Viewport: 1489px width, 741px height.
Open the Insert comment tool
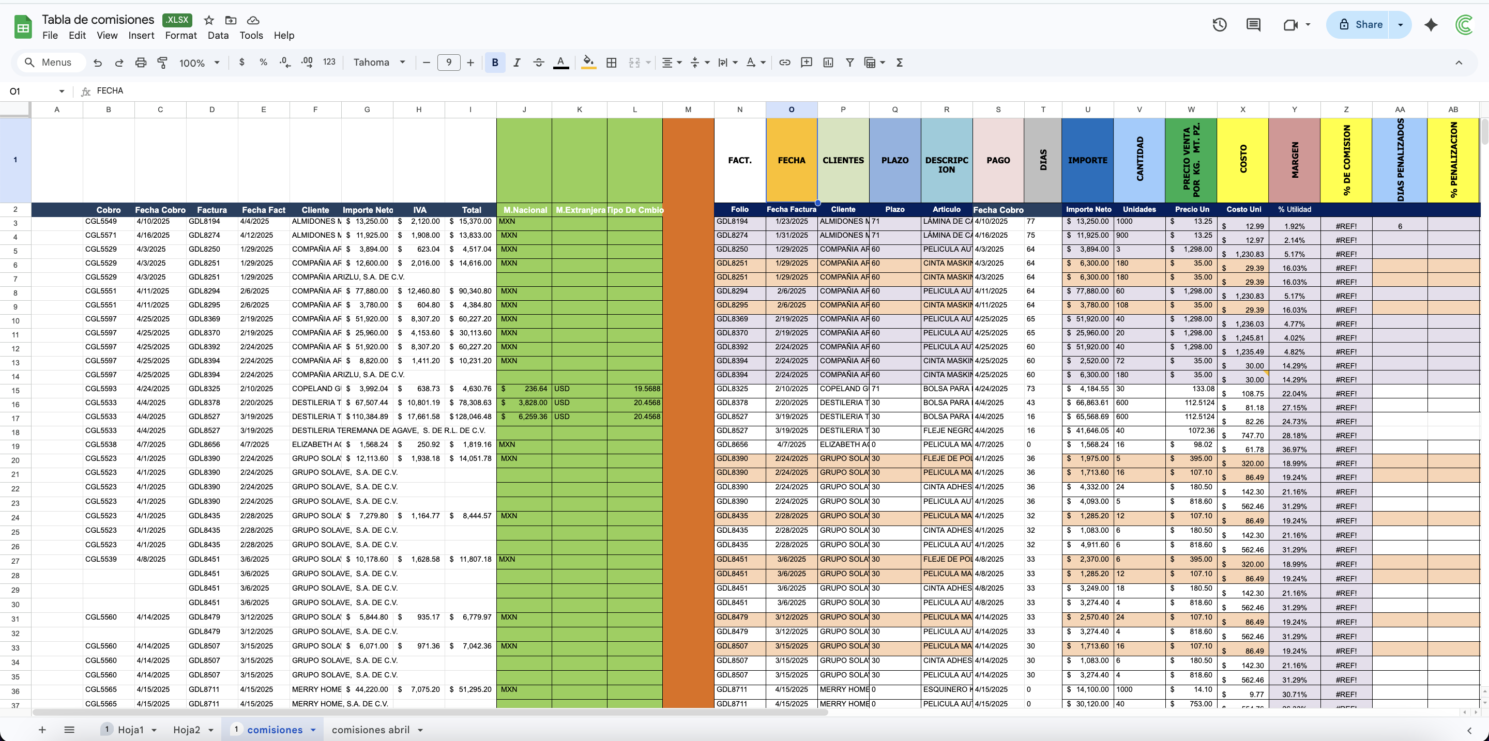click(807, 63)
